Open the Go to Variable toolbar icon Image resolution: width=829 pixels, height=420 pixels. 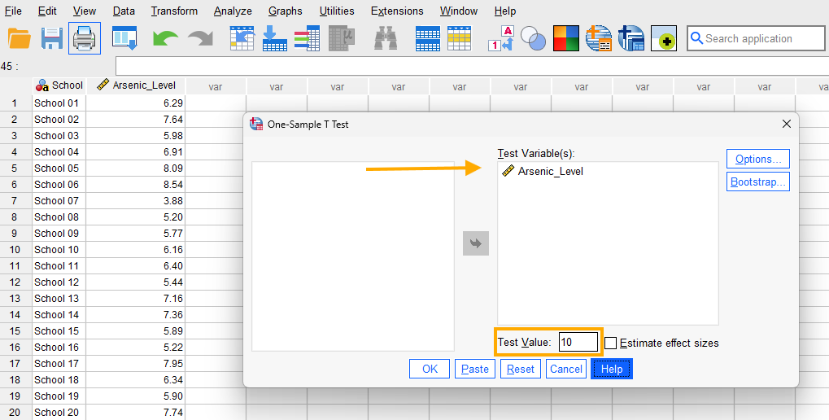point(275,38)
